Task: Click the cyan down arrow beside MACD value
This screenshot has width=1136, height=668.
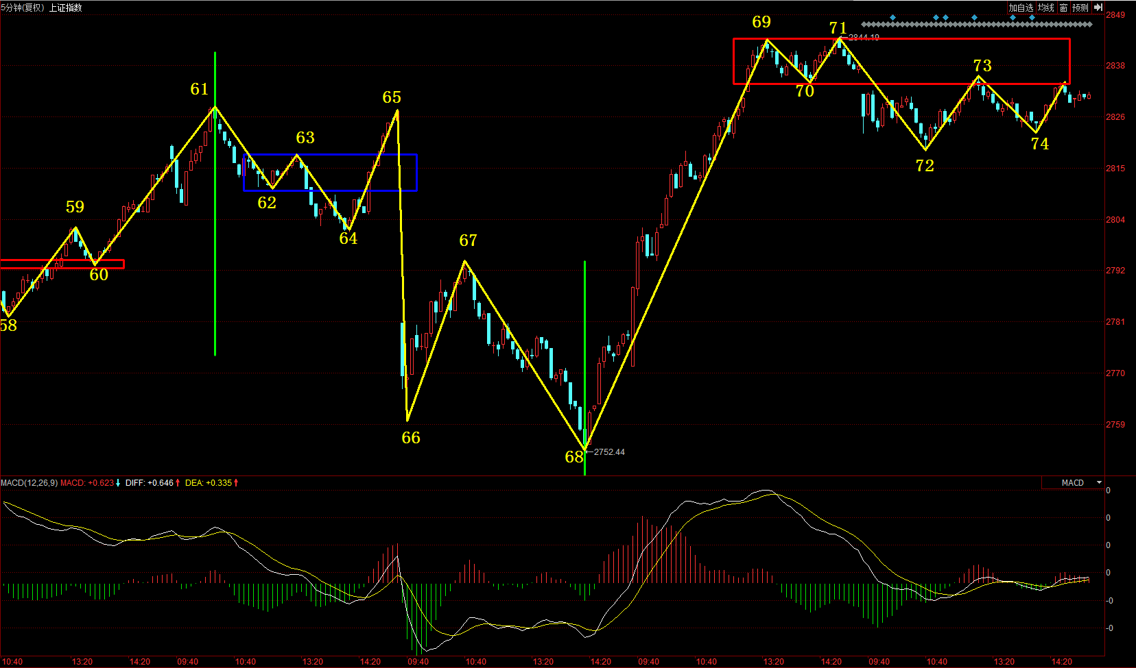Action: click(x=118, y=483)
